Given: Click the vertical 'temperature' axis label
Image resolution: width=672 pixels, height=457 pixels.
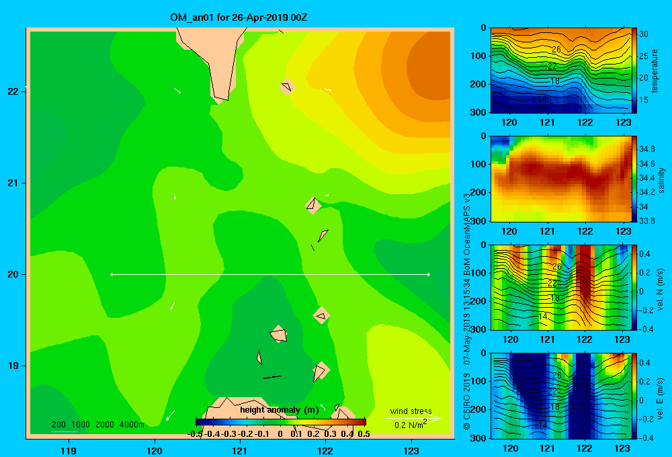Looking at the screenshot, I should (x=654, y=71).
